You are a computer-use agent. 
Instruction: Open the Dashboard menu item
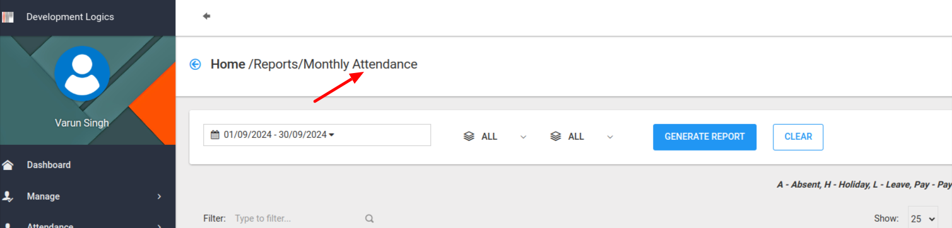pos(88,165)
